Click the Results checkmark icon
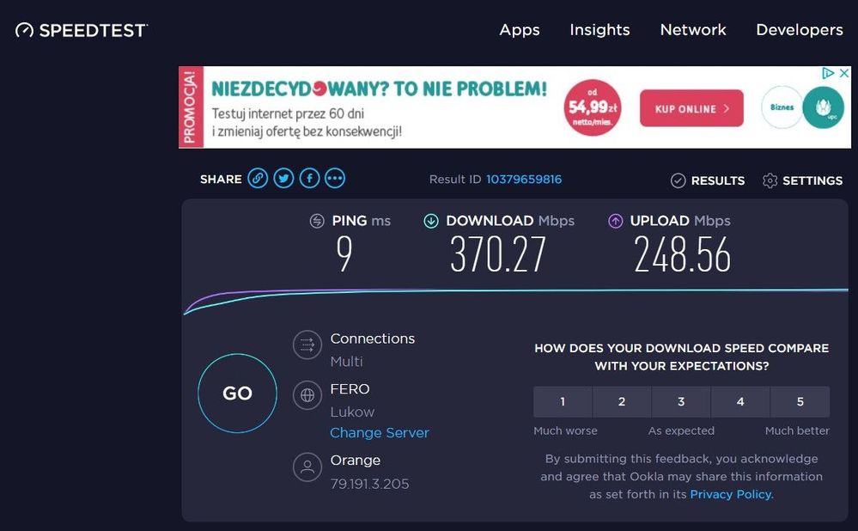This screenshot has height=531, width=858. tap(678, 180)
